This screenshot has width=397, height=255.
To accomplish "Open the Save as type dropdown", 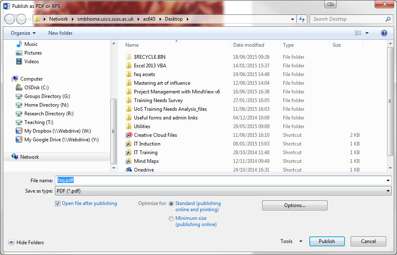I will pyautogui.click(x=387, y=191).
